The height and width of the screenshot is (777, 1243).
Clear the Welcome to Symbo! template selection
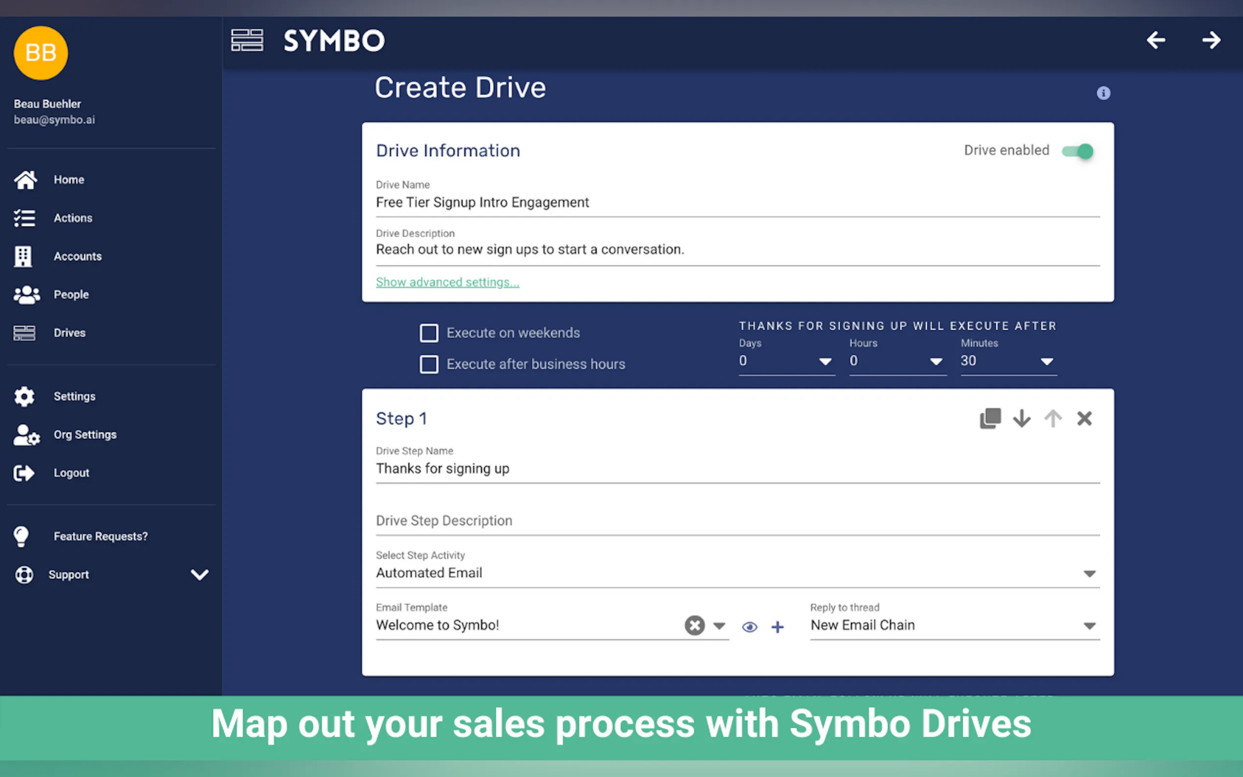(x=694, y=625)
